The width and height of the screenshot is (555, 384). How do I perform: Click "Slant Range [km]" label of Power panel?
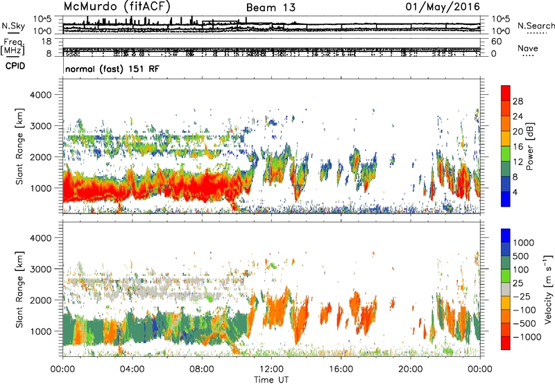(x=19, y=146)
